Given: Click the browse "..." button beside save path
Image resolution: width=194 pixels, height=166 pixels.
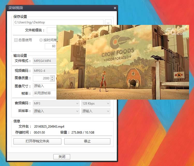Looking at the screenshot, I should pyautogui.click(x=108, y=23).
